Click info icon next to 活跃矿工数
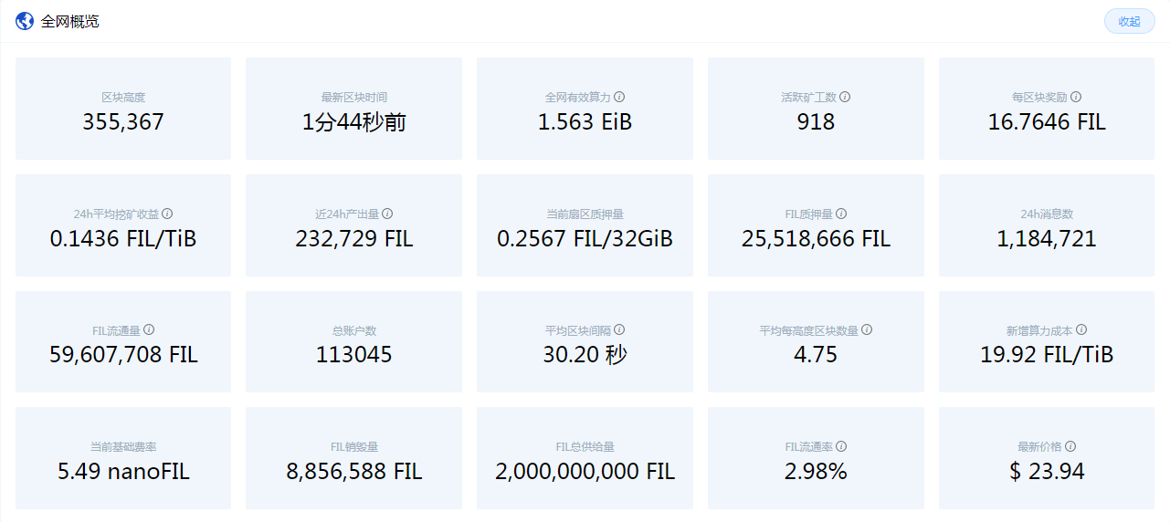Viewport: 1170px width, 522px height. tap(845, 97)
